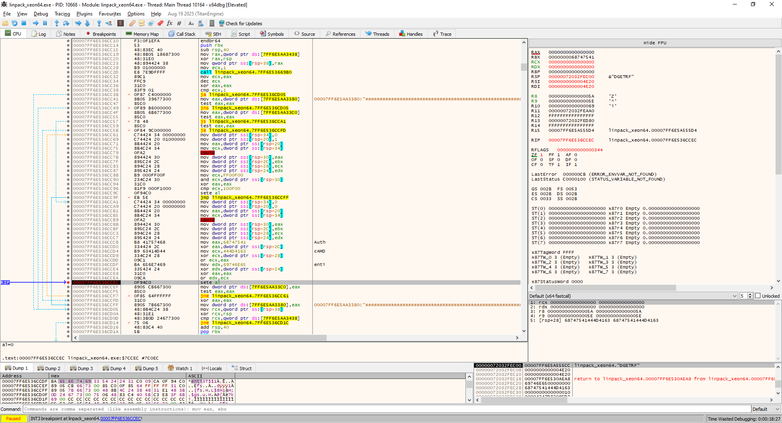Execute till return using the up-arrow icon

click(x=99, y=23)
